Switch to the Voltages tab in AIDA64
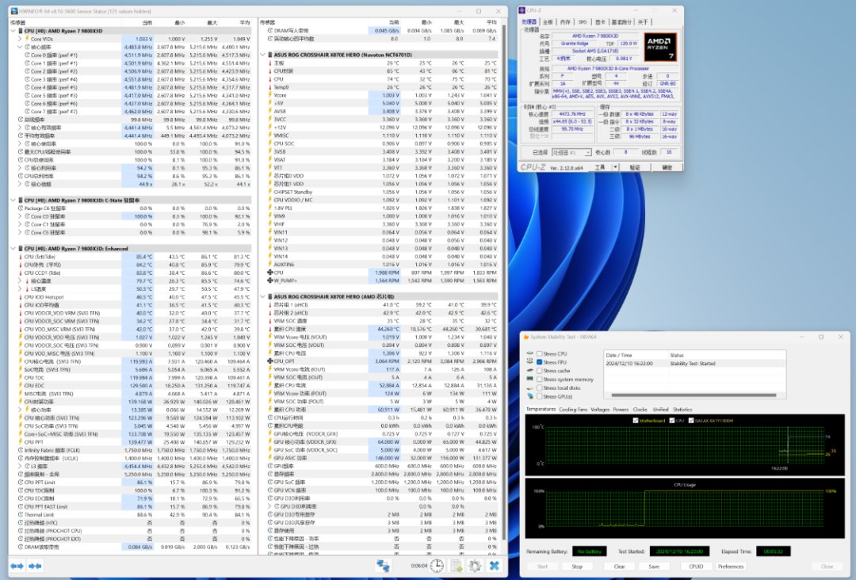The image size is (856, 580). pyautogui.click(x=600, y=410)
